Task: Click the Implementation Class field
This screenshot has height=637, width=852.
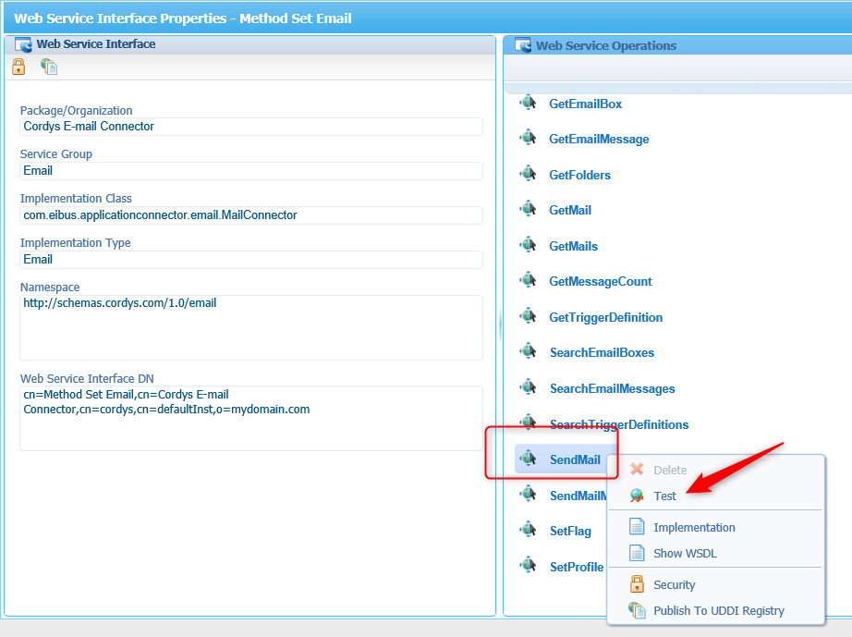Action: [x=250, y=215]
